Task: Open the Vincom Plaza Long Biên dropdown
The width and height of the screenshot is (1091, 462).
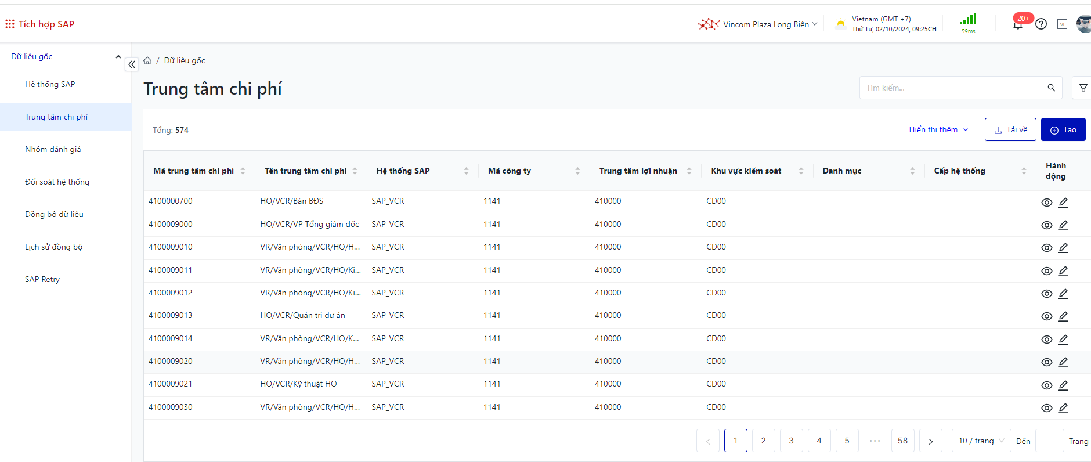Action: click(x=765, y=24)
